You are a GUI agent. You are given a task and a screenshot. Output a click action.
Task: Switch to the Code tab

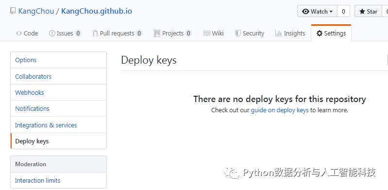tap(27, 34)
